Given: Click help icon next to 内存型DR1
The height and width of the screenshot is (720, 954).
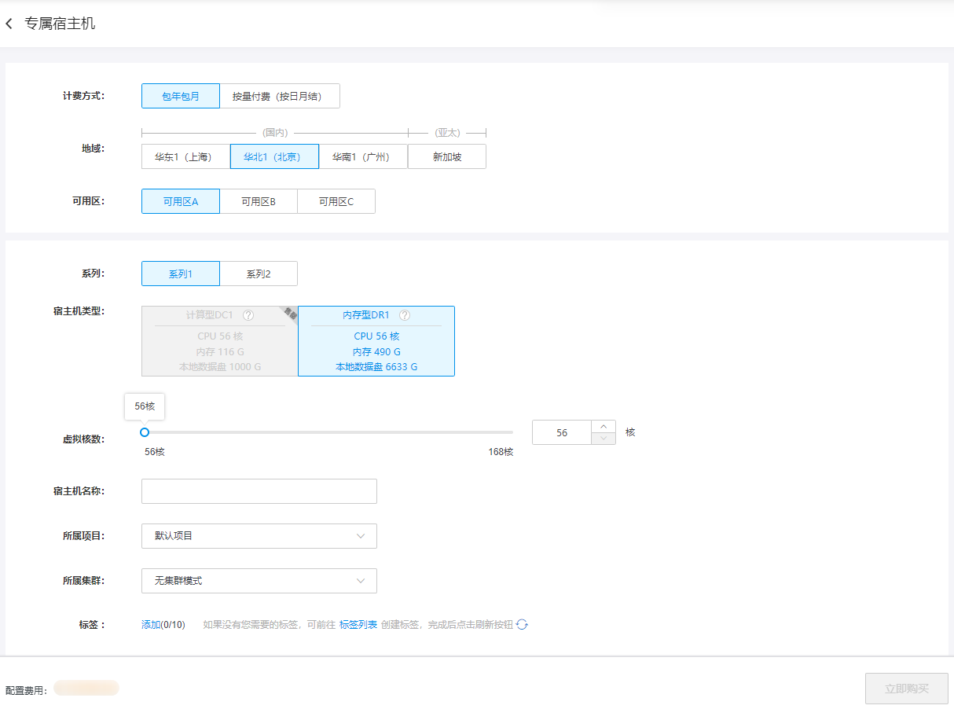Looking at the screenshot, I should (405, 315).
